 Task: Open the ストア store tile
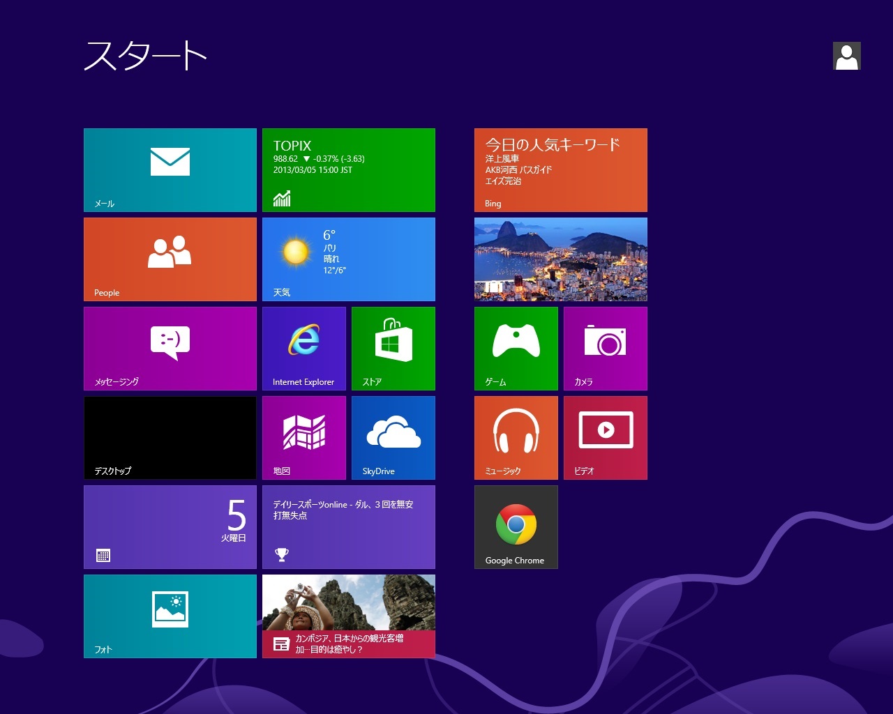coord(393,349)
